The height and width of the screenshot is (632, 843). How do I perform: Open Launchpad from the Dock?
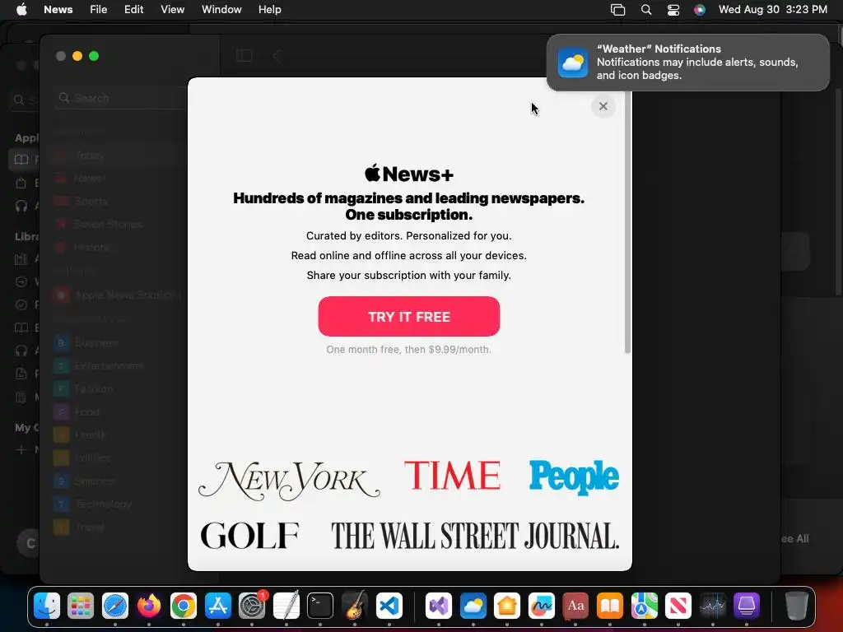[x=81, y=606]
